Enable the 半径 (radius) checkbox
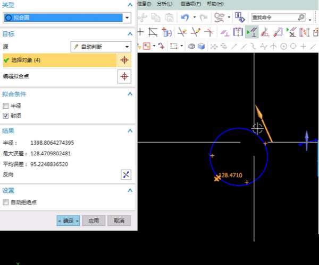The width and height of the screenshot is (319, 265). (6, 106)
